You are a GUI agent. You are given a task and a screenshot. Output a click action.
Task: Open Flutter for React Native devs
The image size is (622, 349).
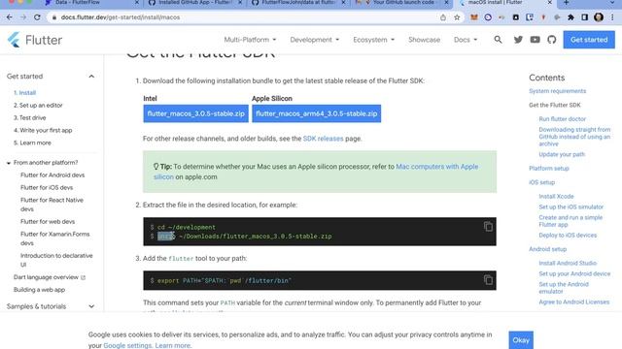tap(52, 205)
